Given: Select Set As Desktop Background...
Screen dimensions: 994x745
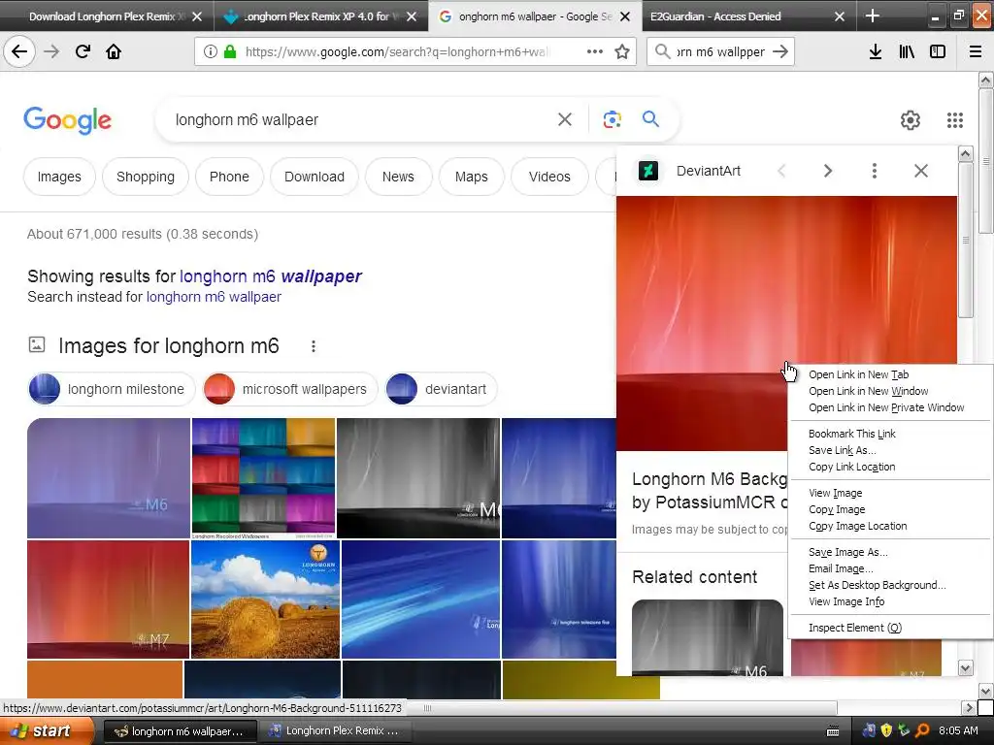Looking at the screenshot, I should (877, 585).
